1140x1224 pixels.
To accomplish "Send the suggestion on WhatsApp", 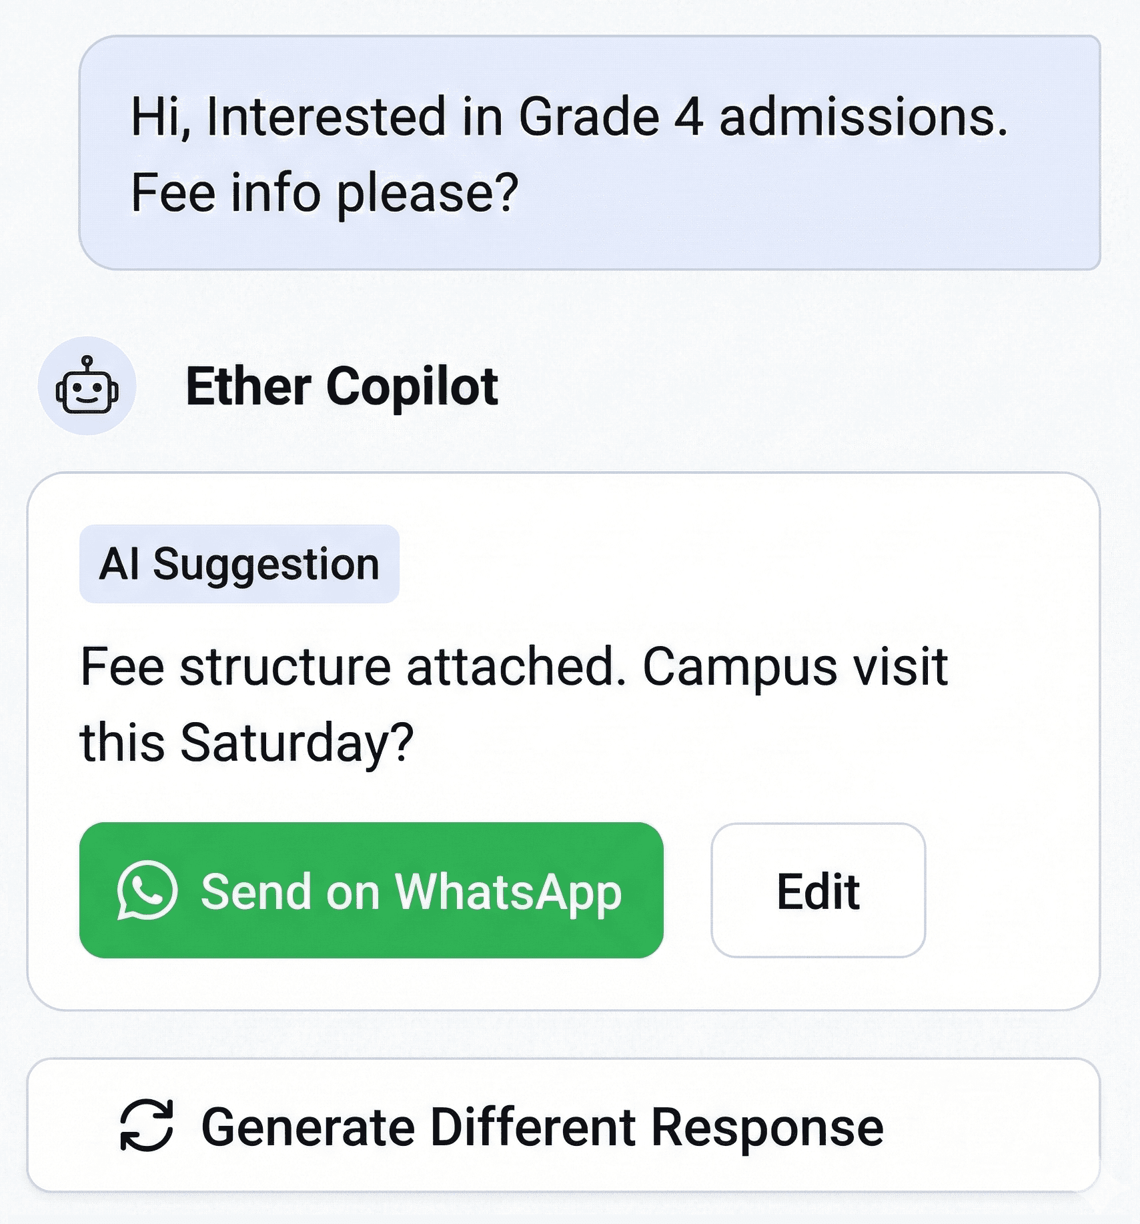I will [371, 890].
